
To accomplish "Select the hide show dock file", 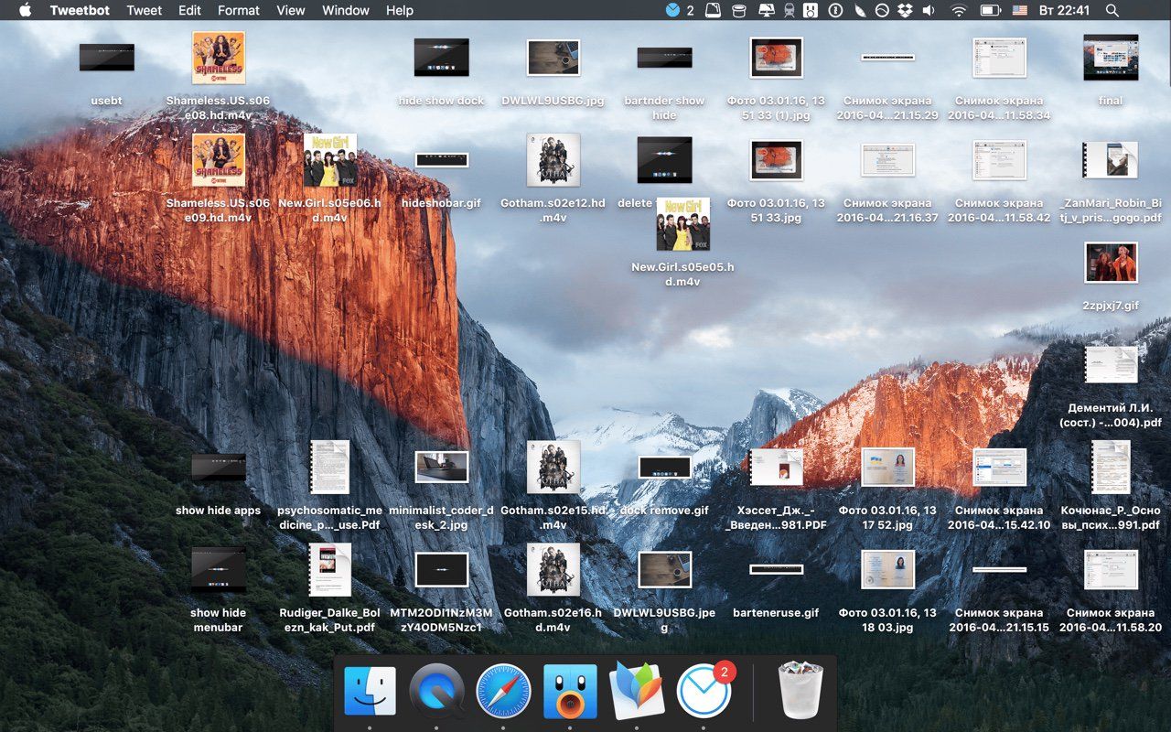I will [442, 58].
